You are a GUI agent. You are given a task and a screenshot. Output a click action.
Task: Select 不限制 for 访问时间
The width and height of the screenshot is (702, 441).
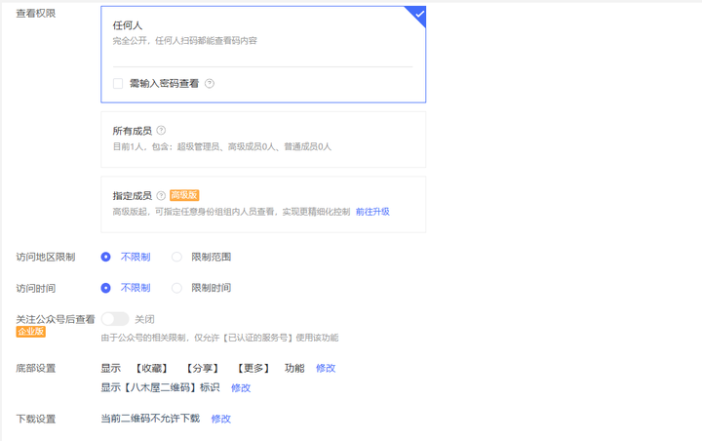point(105,288)
